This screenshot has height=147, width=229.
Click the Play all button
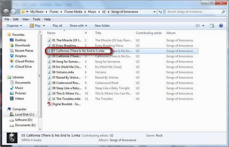click(x=57, y=26)
